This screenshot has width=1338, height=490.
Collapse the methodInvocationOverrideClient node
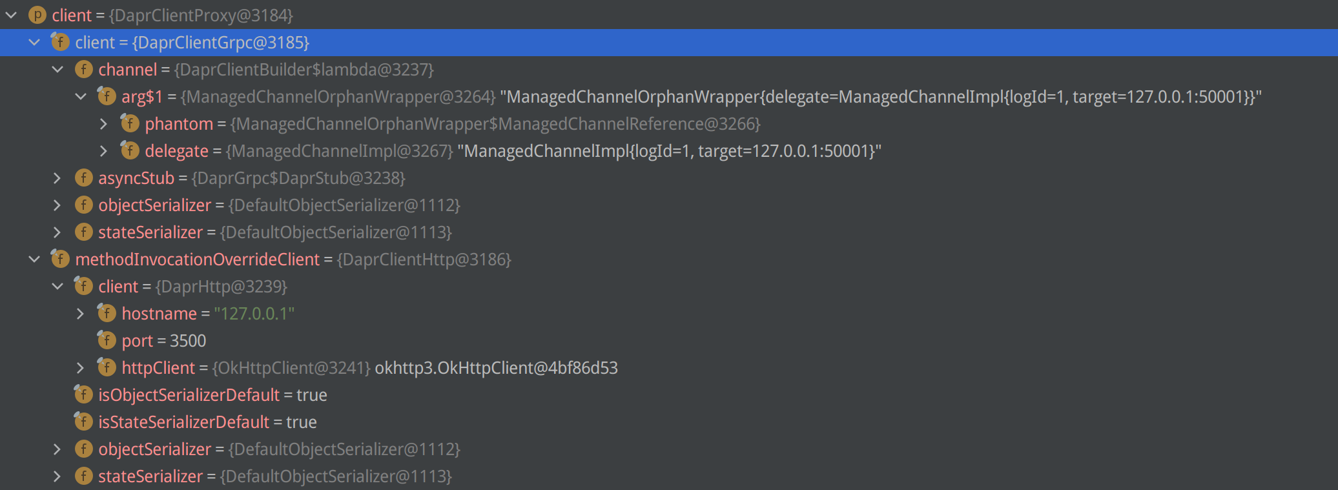(34, 259)
